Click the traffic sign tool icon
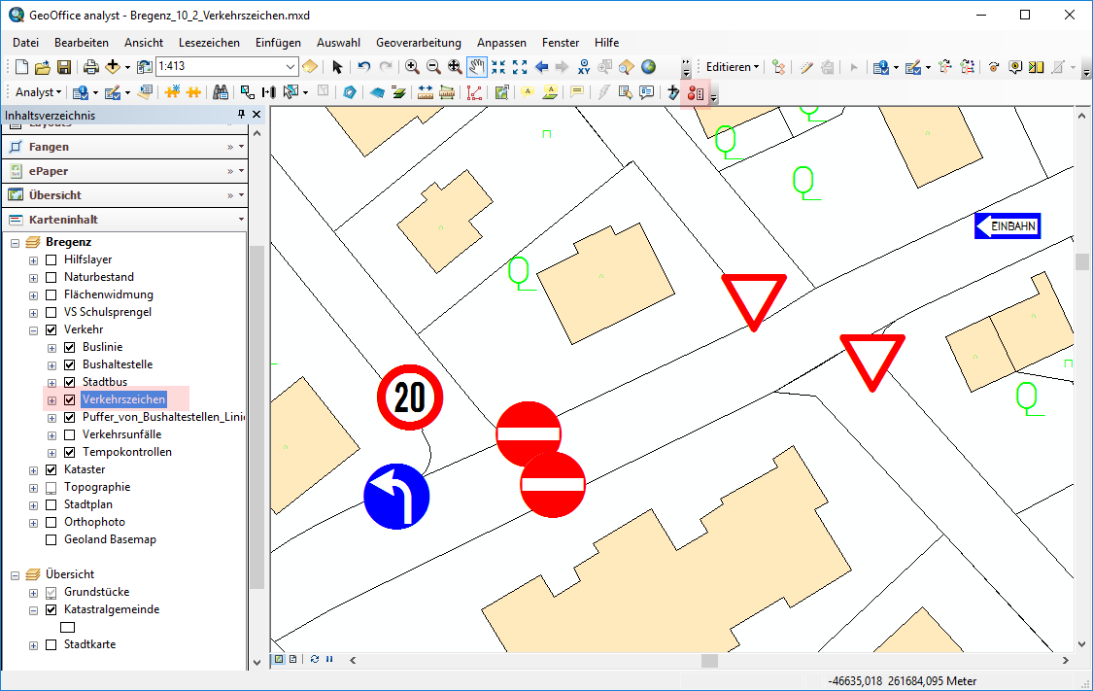 [695, 93]
